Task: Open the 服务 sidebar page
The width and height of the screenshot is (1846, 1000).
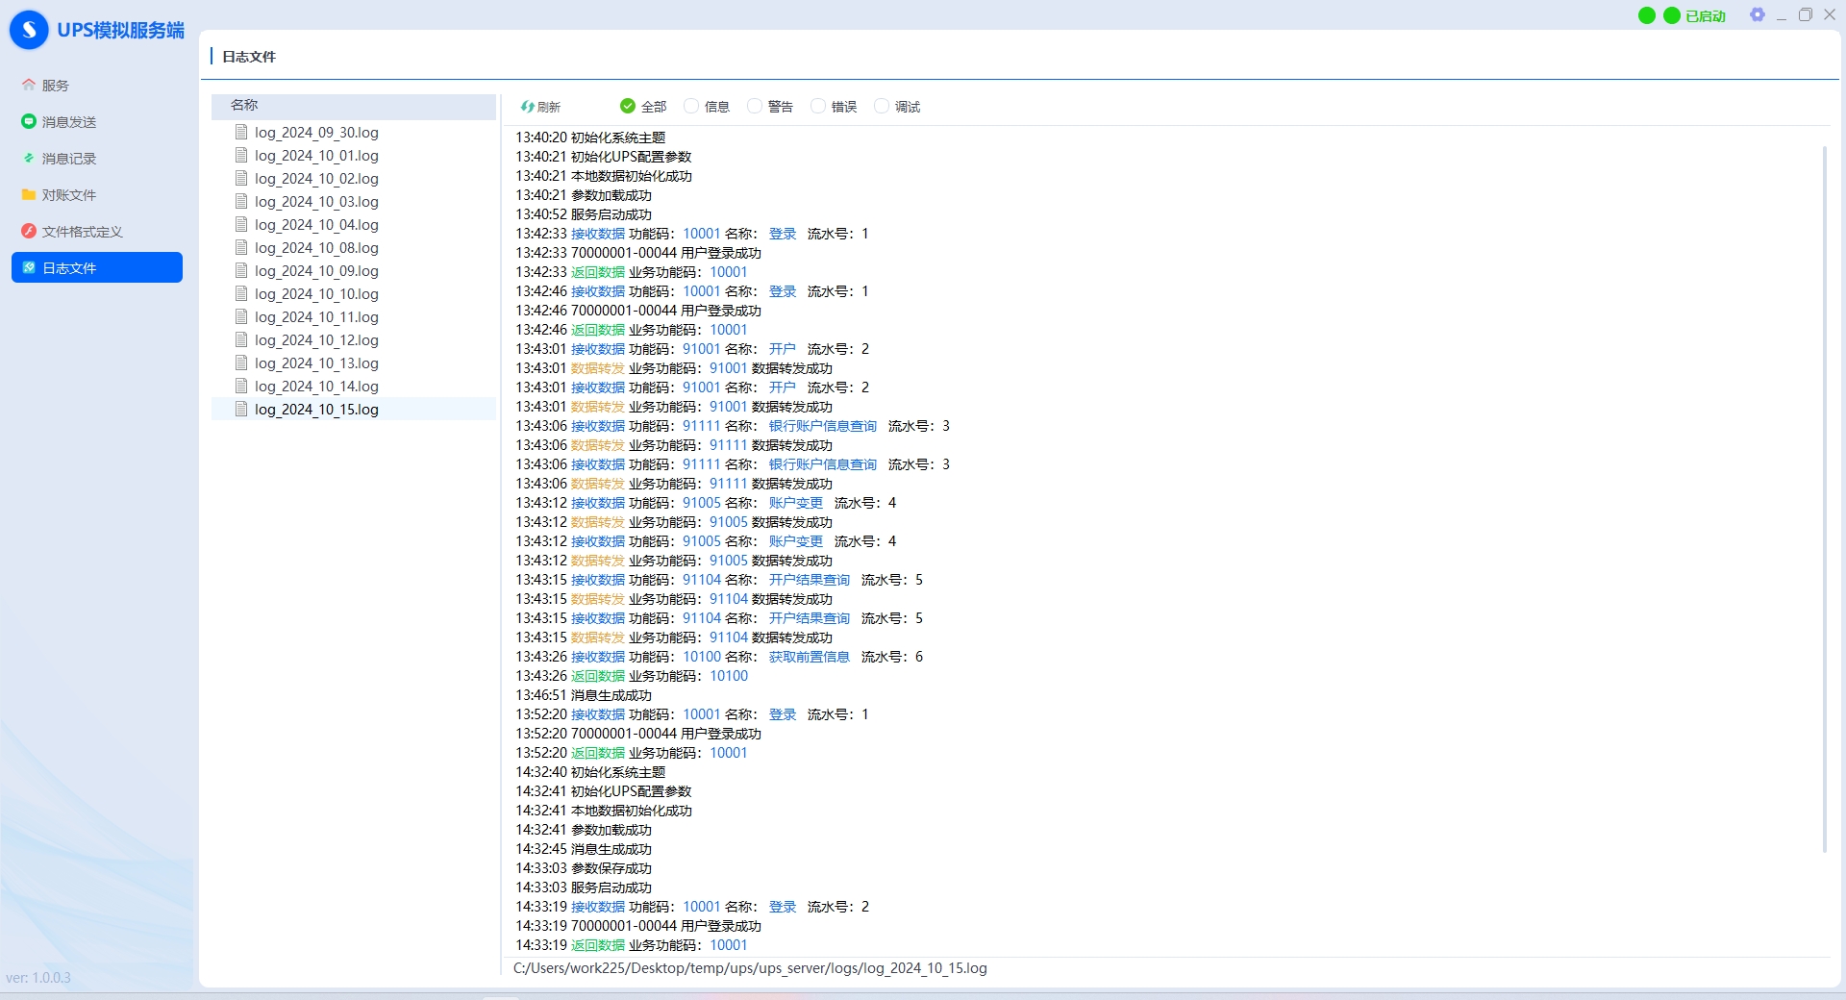Action: (96, 86)
